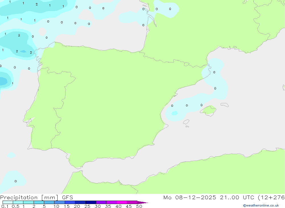Click the "Mo" weekday label
Viewport: 285px width, 208px height.
167,197
